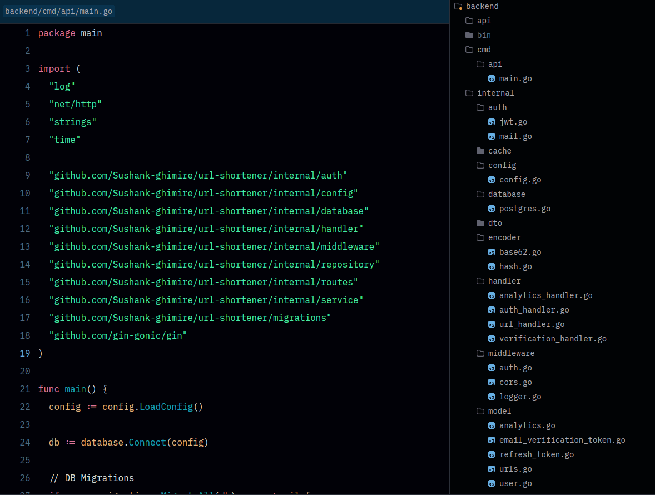The image size is (655, 495).
Task: Click the hash.go Go file icon
Action: [x=492, y=266]
